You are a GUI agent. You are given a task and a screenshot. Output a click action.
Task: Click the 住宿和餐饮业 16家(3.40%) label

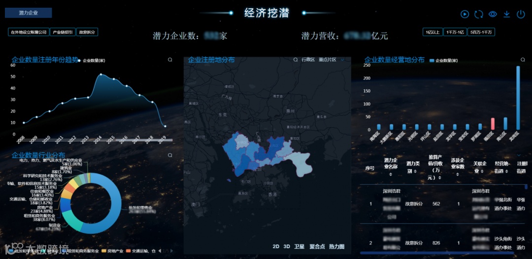point(42,193)
